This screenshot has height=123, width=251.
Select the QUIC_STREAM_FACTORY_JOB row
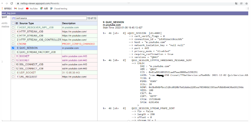[54, 52]
